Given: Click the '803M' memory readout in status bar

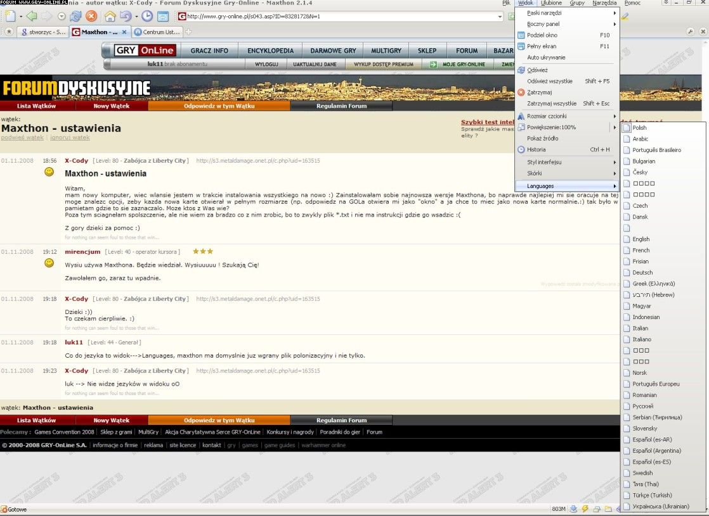Looking at the screenshot, I should coord(559,509).
